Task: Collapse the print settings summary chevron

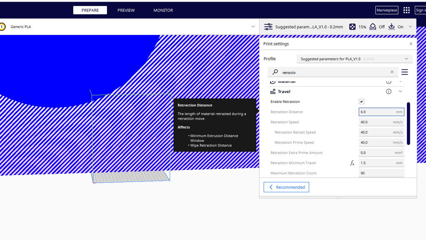Action: (x=410, y=27)
